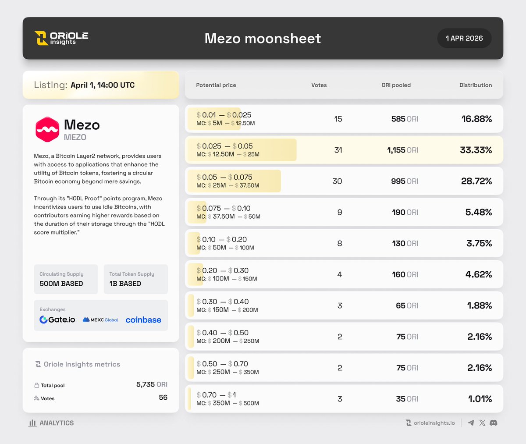526x444 pixels.
Task: Open the MEXC Global exchange logo
Action: (100, 320)
